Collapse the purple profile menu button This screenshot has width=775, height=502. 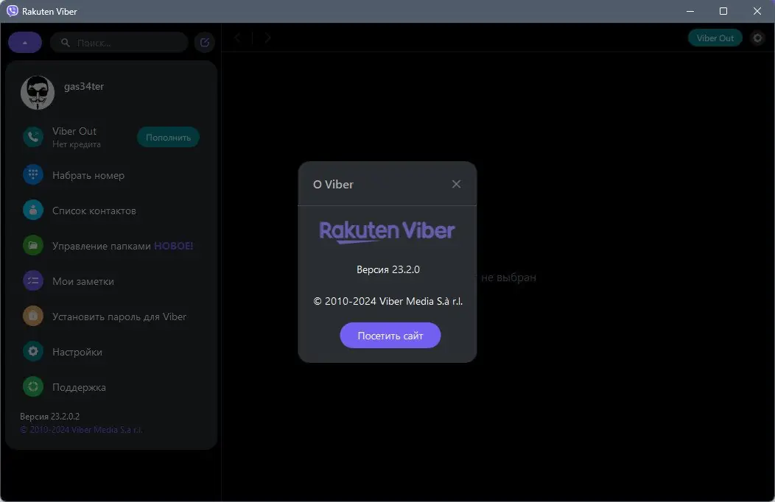point(25,43)
